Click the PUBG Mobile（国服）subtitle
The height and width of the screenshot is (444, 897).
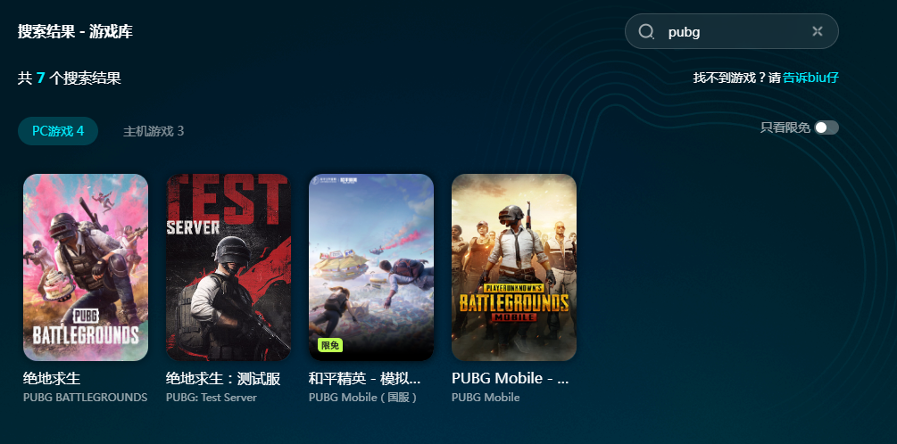[x=363, y=397]
